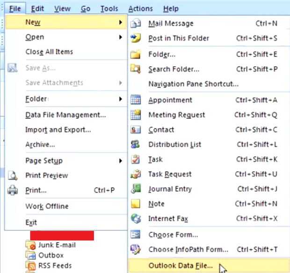Select Choose Form... entry
The height and width of the screenshot is (273, 290).
tap(209, 235)
